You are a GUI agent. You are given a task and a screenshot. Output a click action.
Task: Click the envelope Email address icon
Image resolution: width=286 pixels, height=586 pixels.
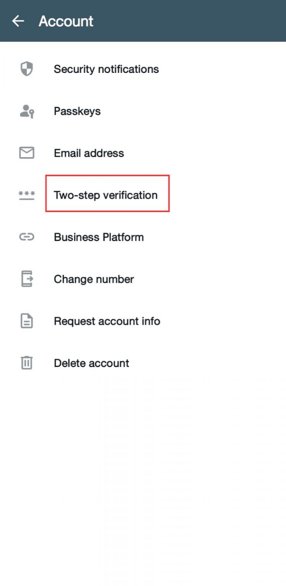click(x=27, y=153)
